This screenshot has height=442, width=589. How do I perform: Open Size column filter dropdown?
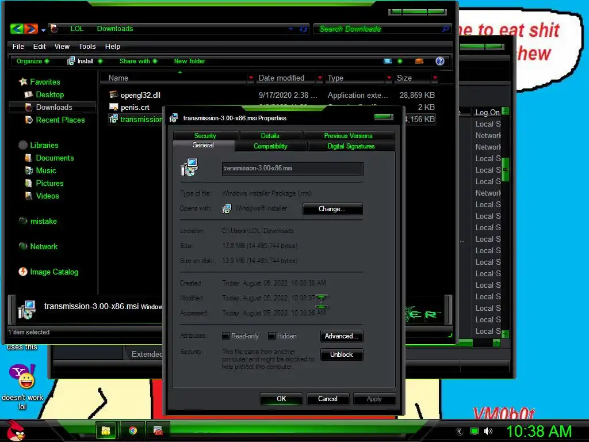435,78
